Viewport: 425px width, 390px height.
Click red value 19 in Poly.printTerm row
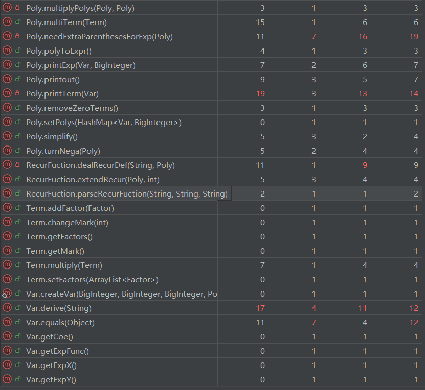coord(260,94)
